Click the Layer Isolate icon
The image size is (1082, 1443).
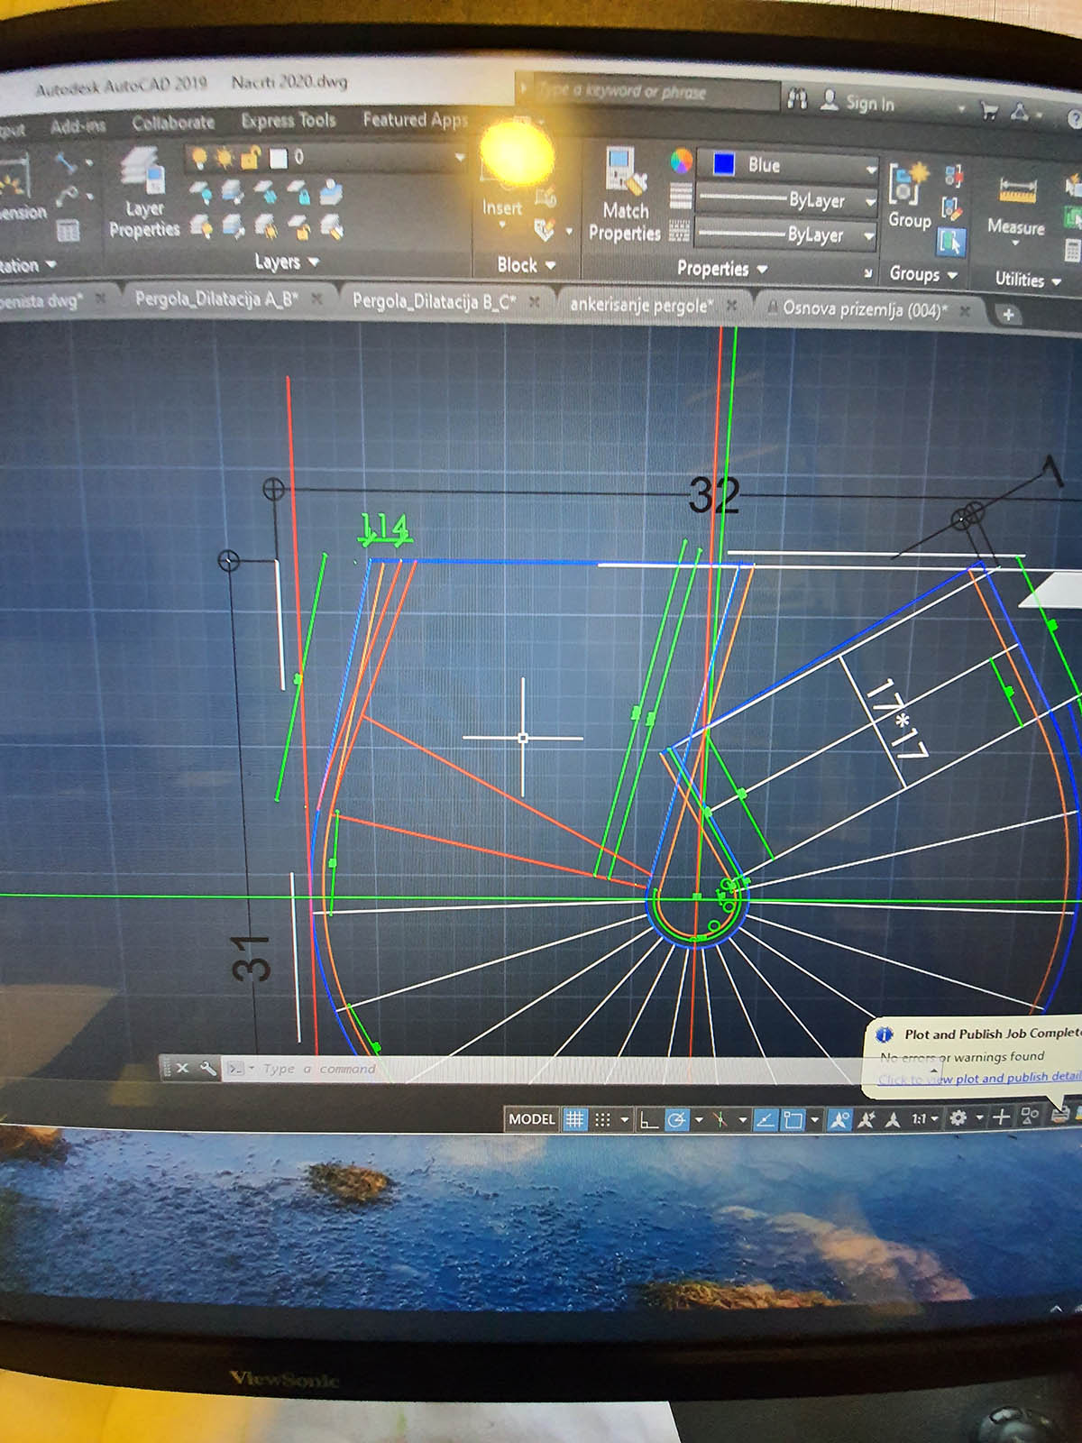(233, 192)
